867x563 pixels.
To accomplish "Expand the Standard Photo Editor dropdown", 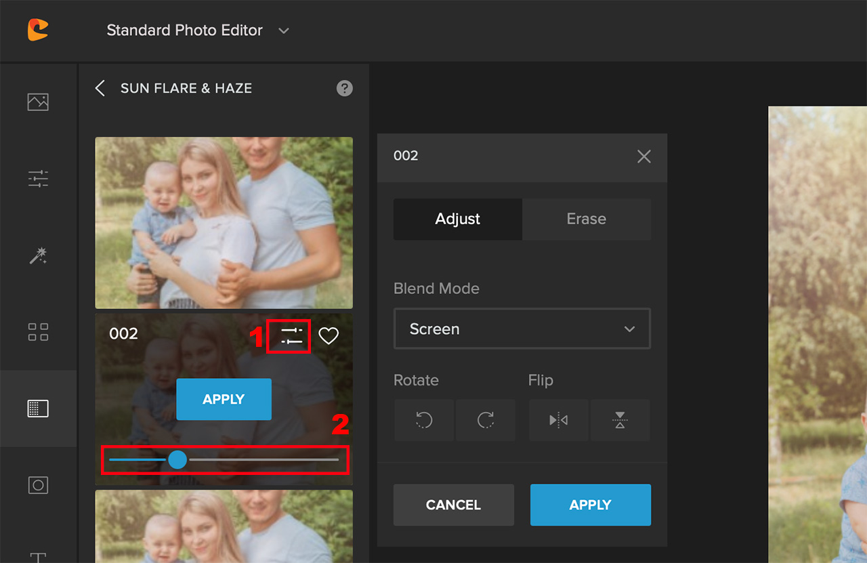I will [x=284, y=30].
